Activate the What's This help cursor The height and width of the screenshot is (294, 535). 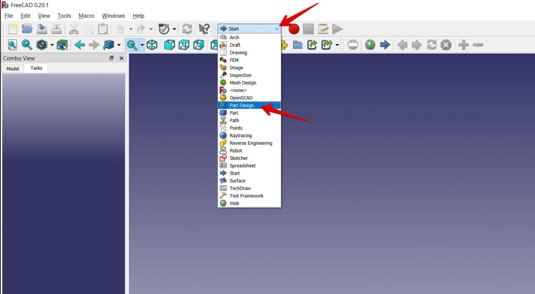204,29
